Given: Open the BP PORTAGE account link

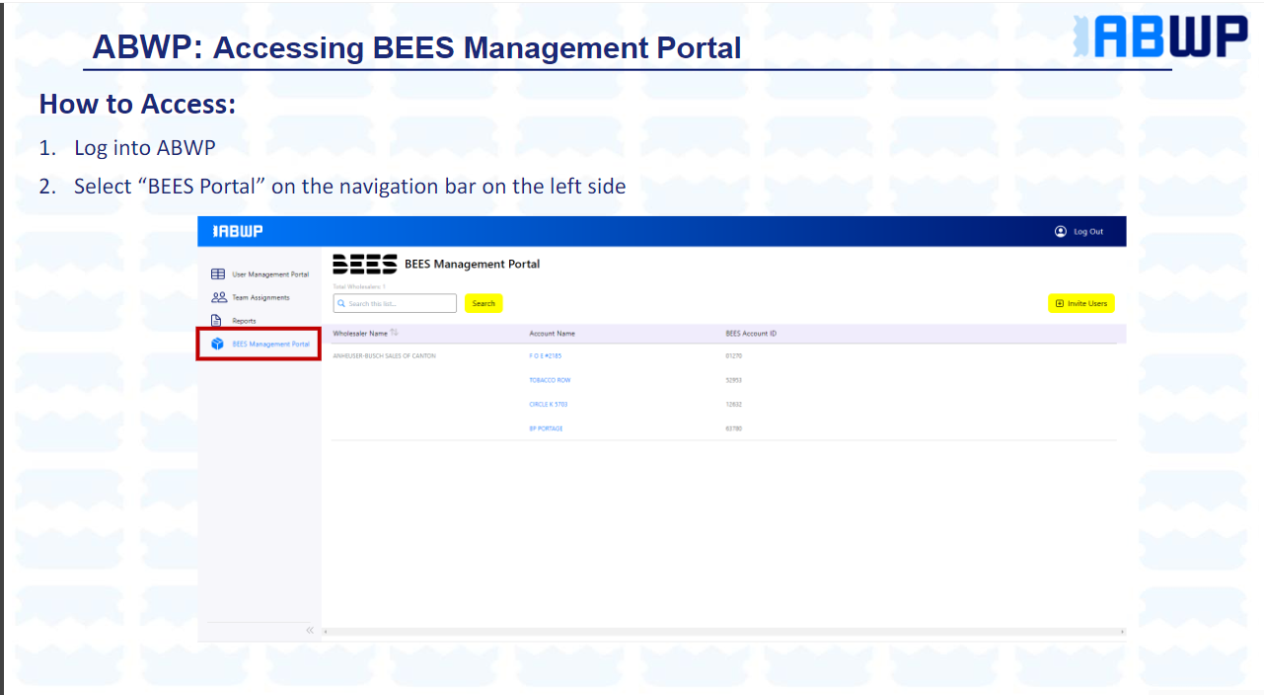Looking at the screenshot, I should [546, 428].
